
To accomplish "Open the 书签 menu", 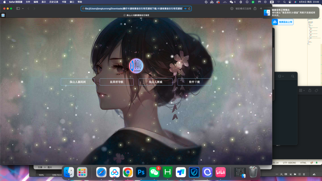I will tap(64, 2).
